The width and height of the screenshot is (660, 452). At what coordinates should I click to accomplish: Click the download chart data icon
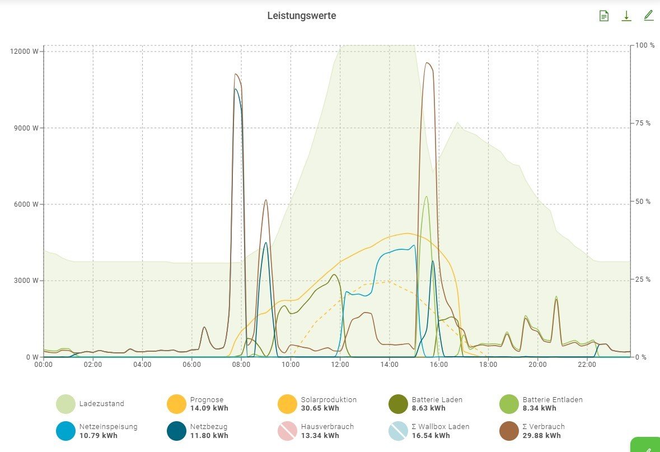pyautogui.click(x=626, y=16)
